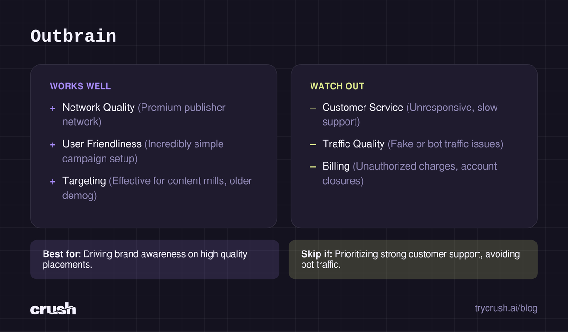Click the Skip if: label
Screen dimensions: 568x332
pos(316,254)
